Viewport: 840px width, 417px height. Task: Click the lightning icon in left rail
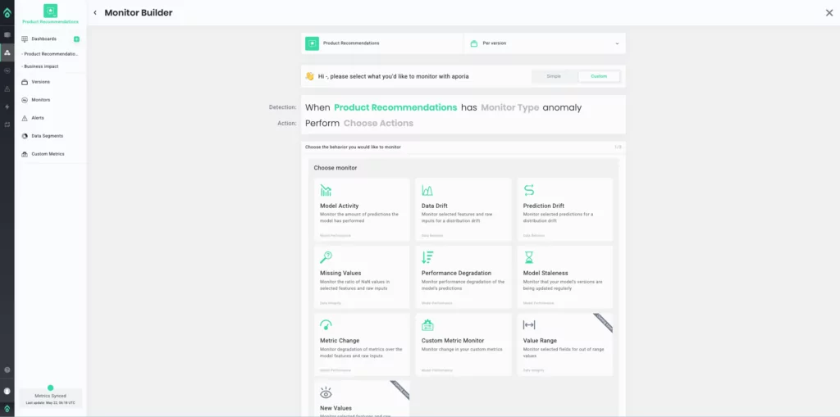(7, 107)
